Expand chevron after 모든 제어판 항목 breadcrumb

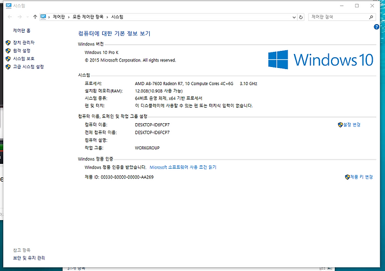tap(107, 17)
